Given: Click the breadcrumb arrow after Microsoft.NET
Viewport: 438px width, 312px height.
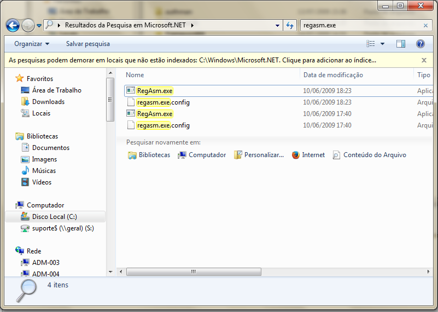Looking at the screenshot, I should [x=192, y=25].
